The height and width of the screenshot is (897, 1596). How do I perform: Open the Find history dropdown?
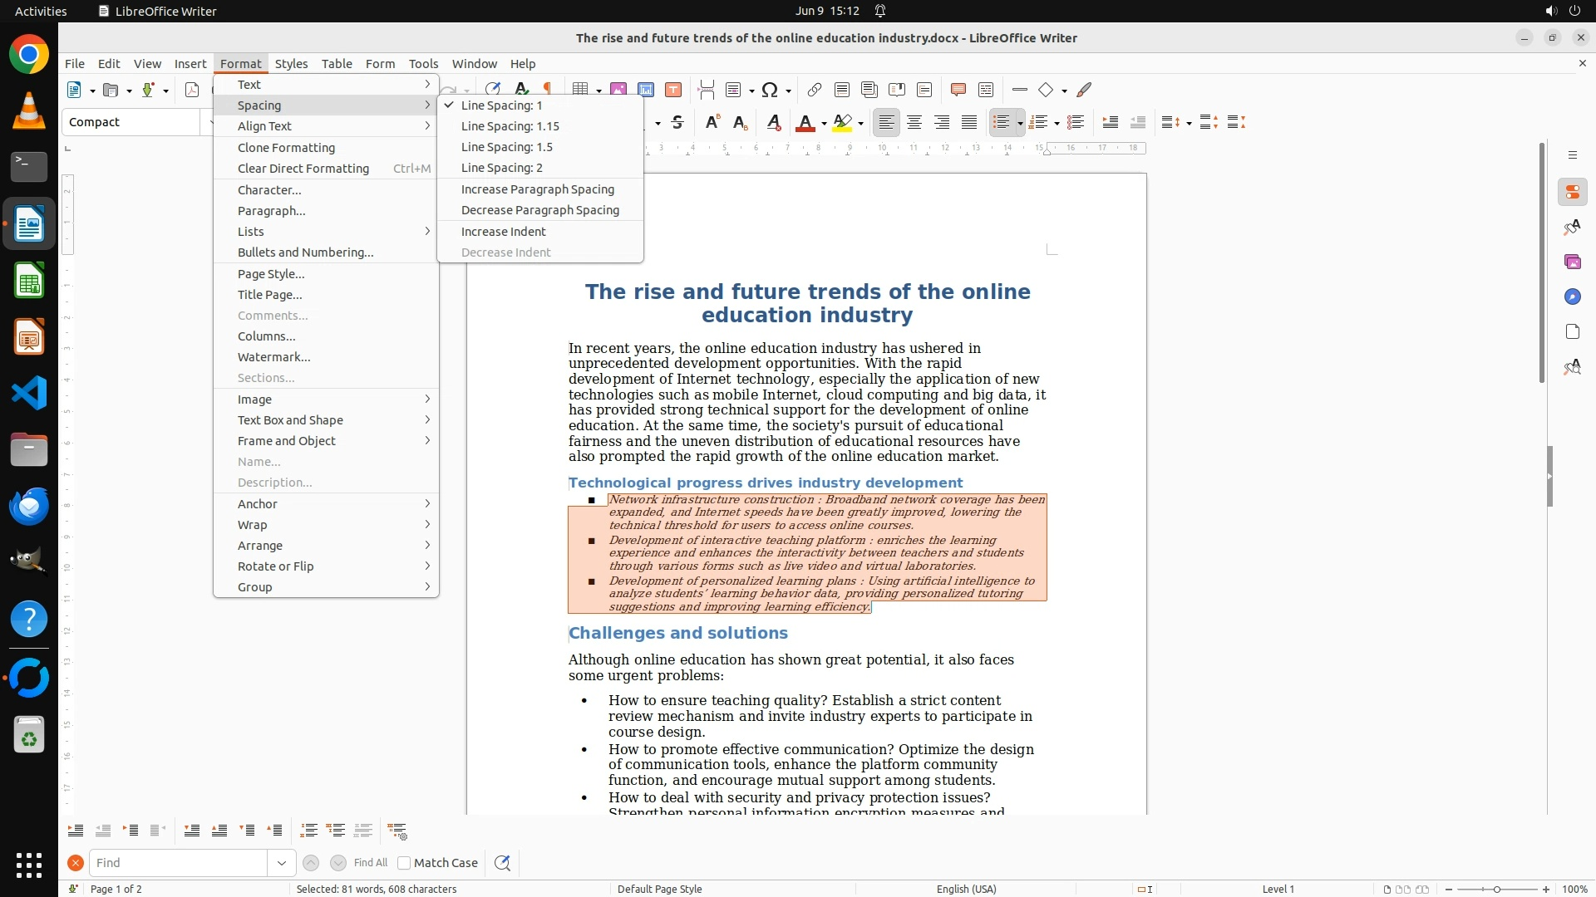pos(281,863)
